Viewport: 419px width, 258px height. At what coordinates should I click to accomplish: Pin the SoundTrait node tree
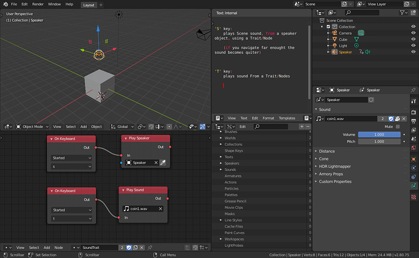pyautogui.click(x=150, y=248)
